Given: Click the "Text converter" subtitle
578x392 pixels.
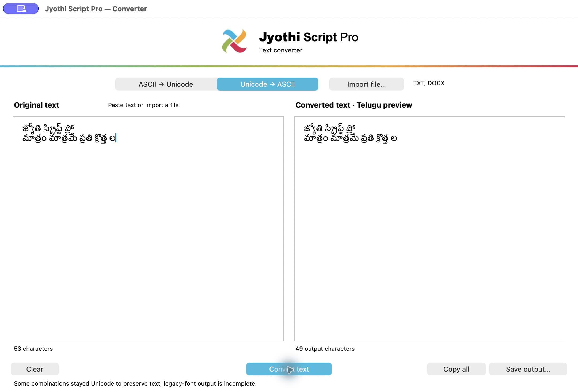Looking at the screenshot, I should (x=281, y=50).
